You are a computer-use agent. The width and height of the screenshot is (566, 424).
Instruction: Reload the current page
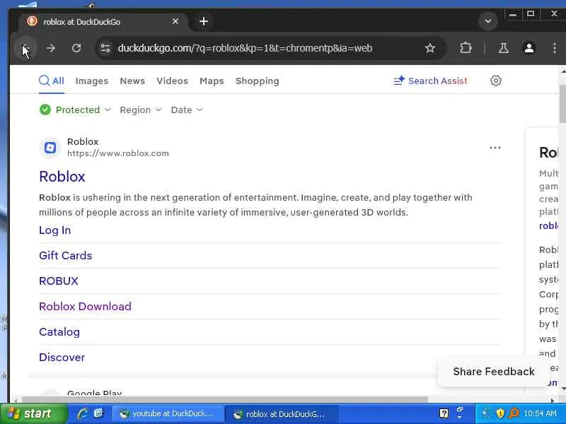76,48
